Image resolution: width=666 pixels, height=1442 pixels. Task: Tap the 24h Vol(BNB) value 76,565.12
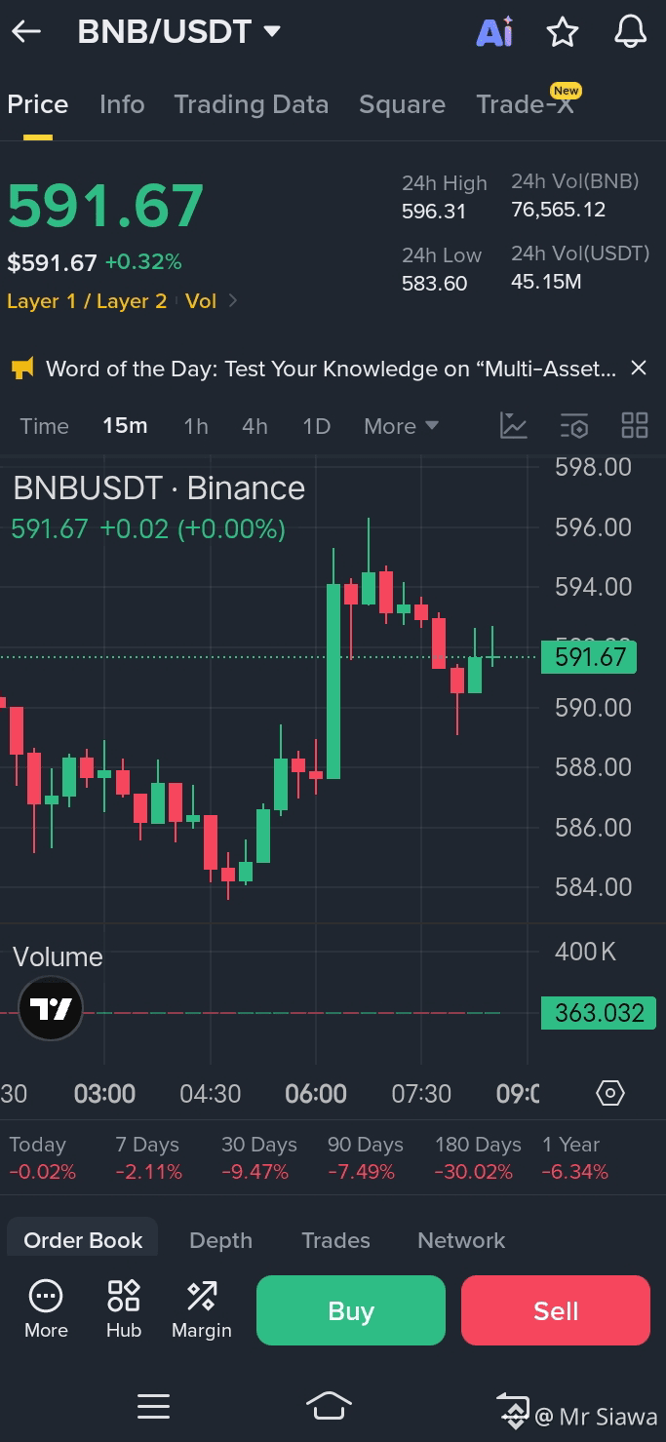tap(558, 210)
